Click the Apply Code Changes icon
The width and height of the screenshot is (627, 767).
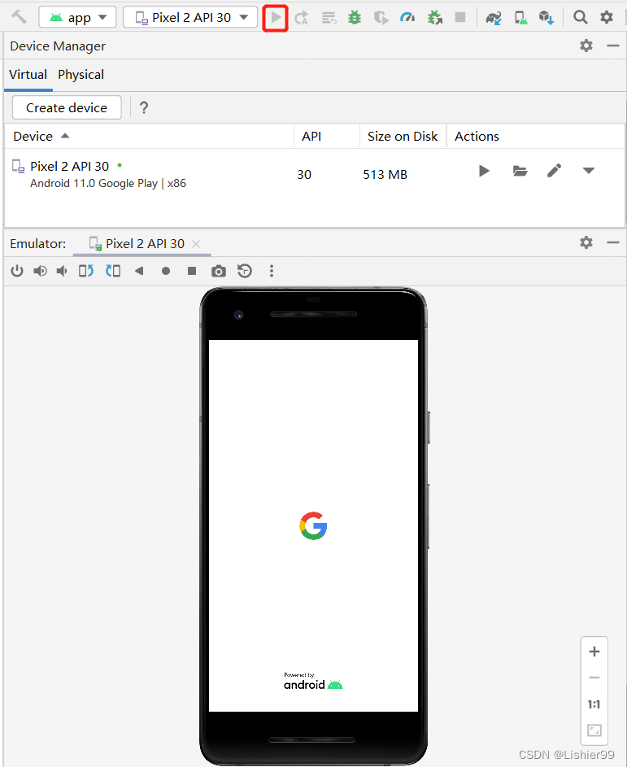[329, 18]
